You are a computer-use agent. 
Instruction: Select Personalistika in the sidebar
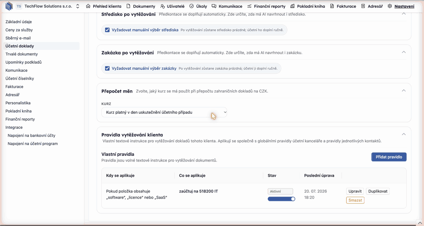[18, 103]
